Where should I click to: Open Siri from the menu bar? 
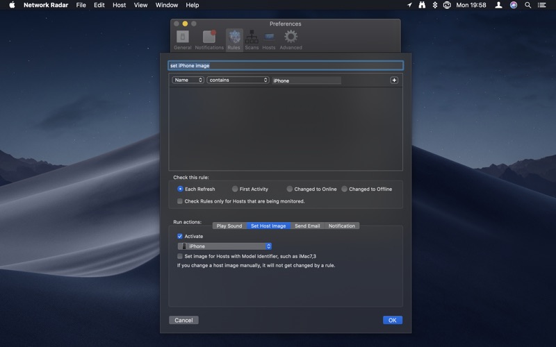pos(514,5)
